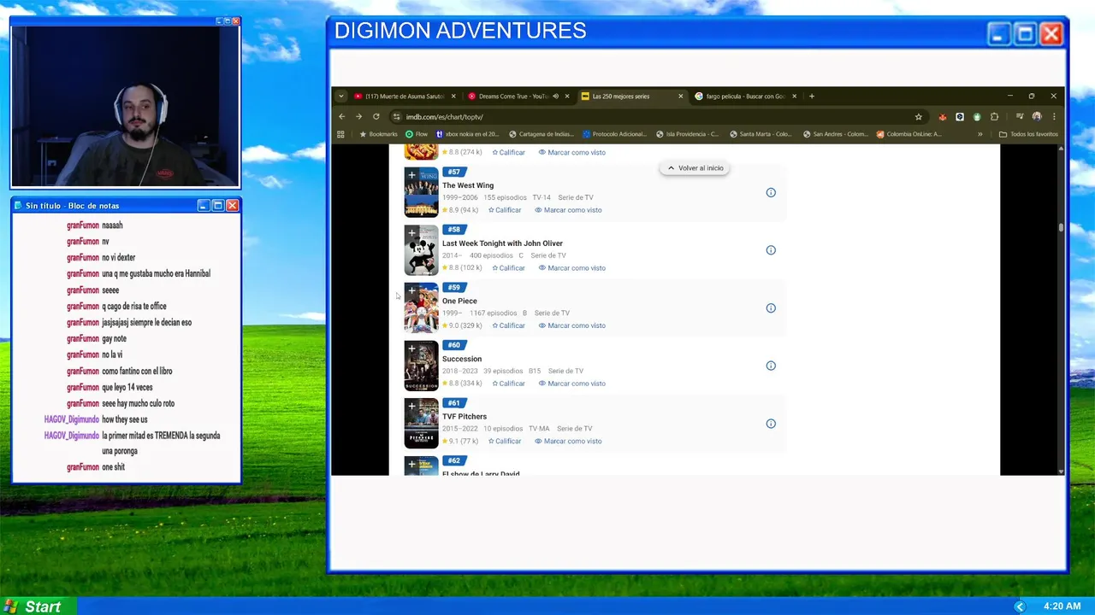1095x615 pixels.
Task: Click 'Volver al inicio' button
Action: 695,168
